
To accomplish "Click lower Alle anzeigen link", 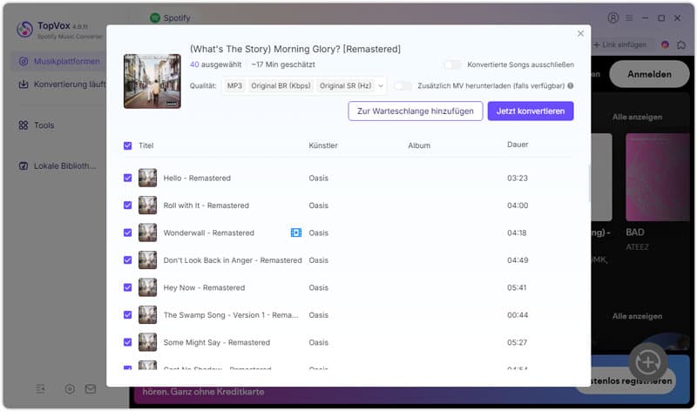I will coord(637,316).
